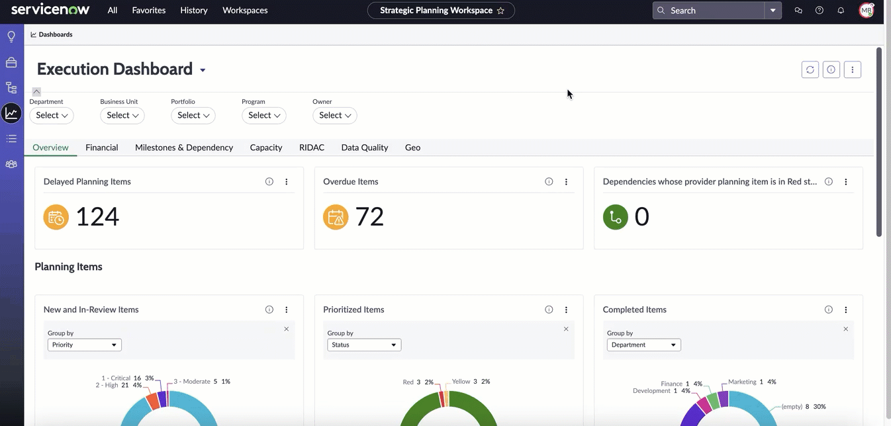Switch to the Overview tab
The image size is (891, 426).
[x=51, y=148]
